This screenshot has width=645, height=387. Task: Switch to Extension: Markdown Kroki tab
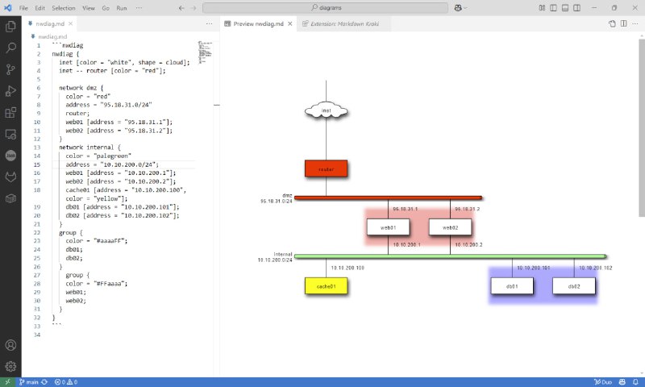click(345, 24)
